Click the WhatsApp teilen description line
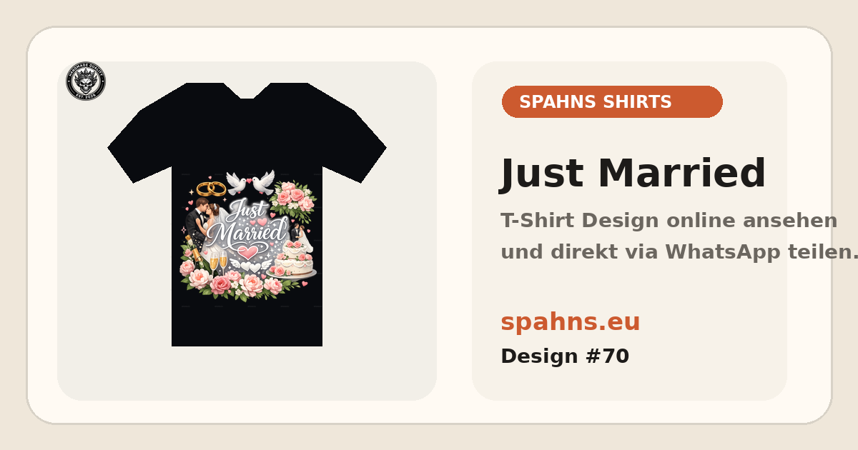Screen dimensions: 858x450 [679, 251]
